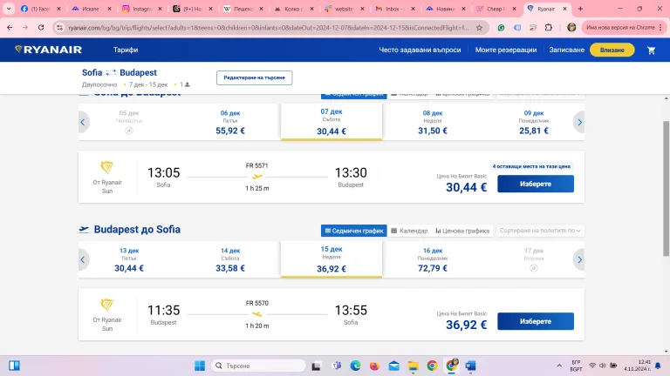The image size is (670, 376).
Task: Click the Ryanair logo in header
Action: click(48, 50)
